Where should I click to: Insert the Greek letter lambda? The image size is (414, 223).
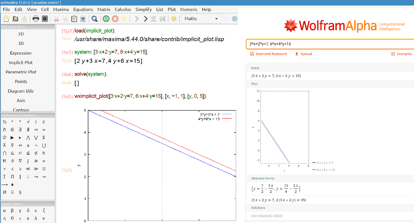pyautogui.click(x=36, y=218)
